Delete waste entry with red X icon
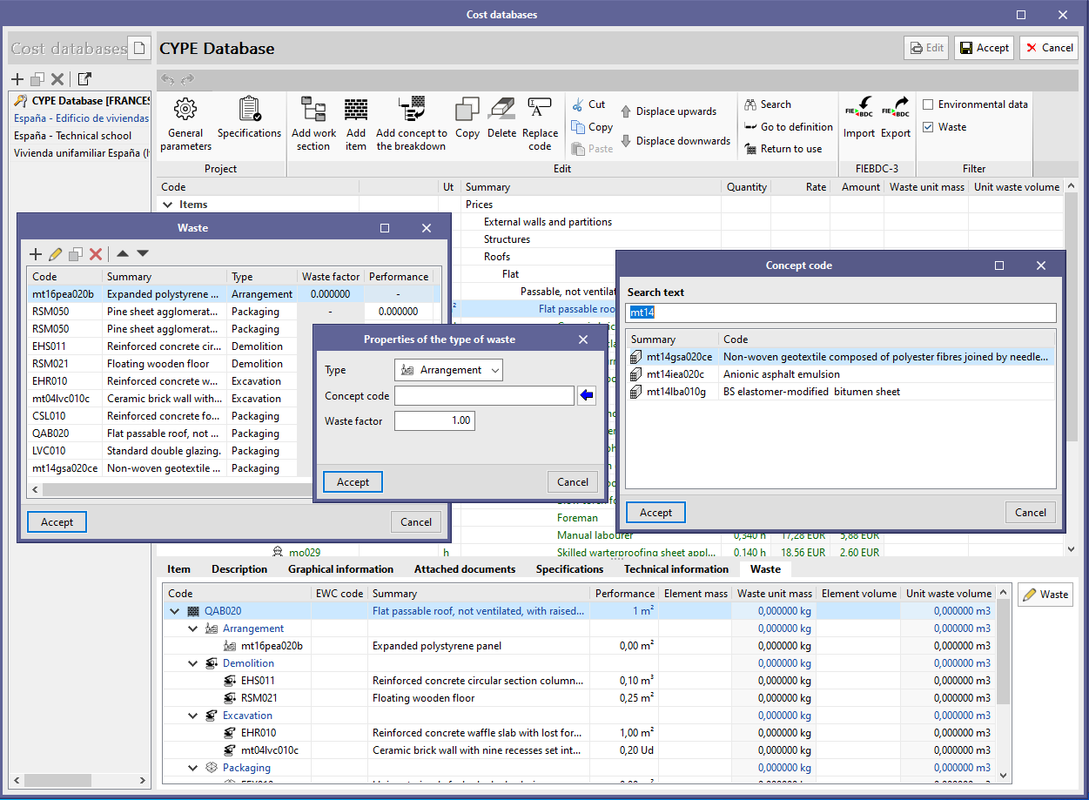 96,254
